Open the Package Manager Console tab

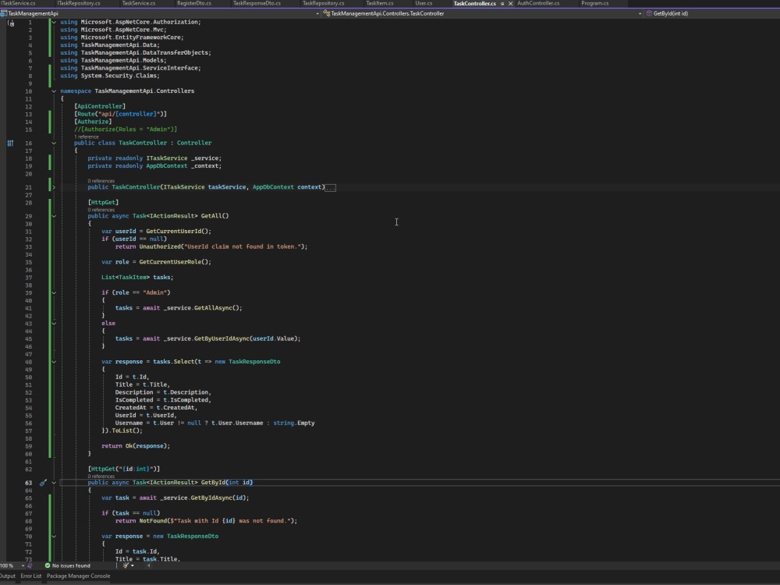[x=79, y=576]
